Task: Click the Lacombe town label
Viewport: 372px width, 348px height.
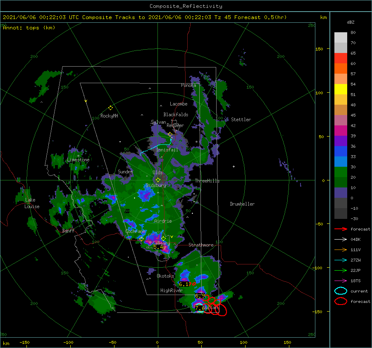Action: [179, 104]
